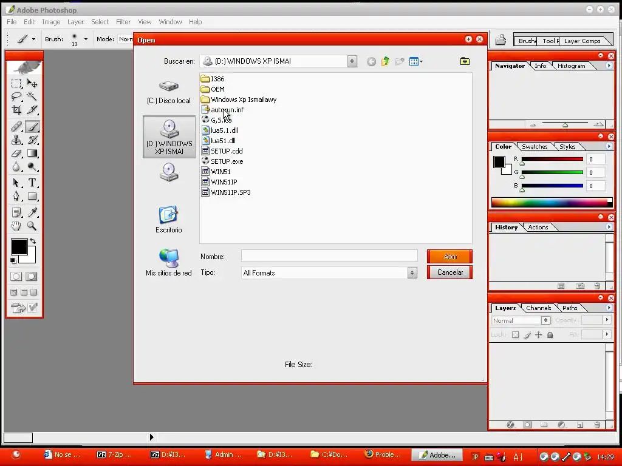Select the Magic Wand tool

click(32, 96)
